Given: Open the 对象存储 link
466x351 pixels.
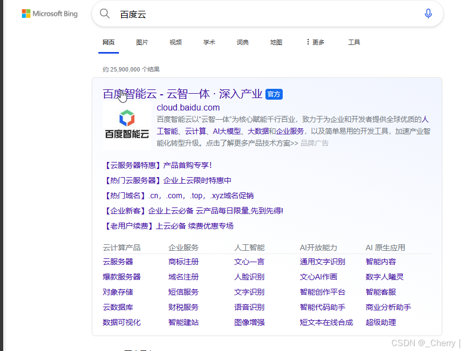Looking at the screenshot, I should pos(118,292).
